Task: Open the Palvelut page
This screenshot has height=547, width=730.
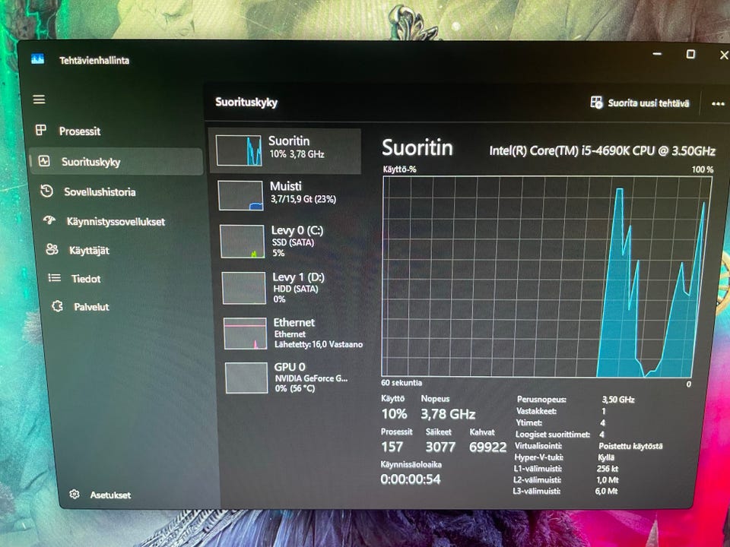Action: pos(91,307)
